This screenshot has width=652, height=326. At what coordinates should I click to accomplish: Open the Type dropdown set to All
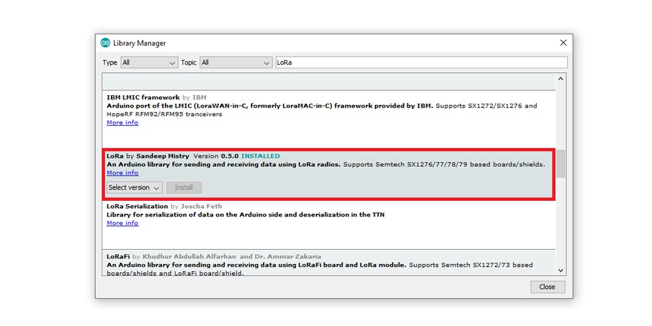click(149, 63)
